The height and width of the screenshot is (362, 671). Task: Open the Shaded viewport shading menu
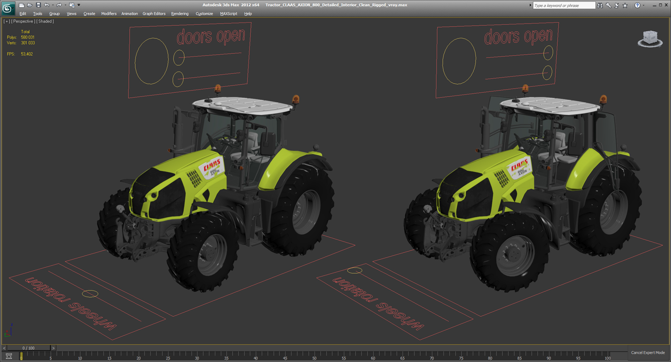click(45, 21)
